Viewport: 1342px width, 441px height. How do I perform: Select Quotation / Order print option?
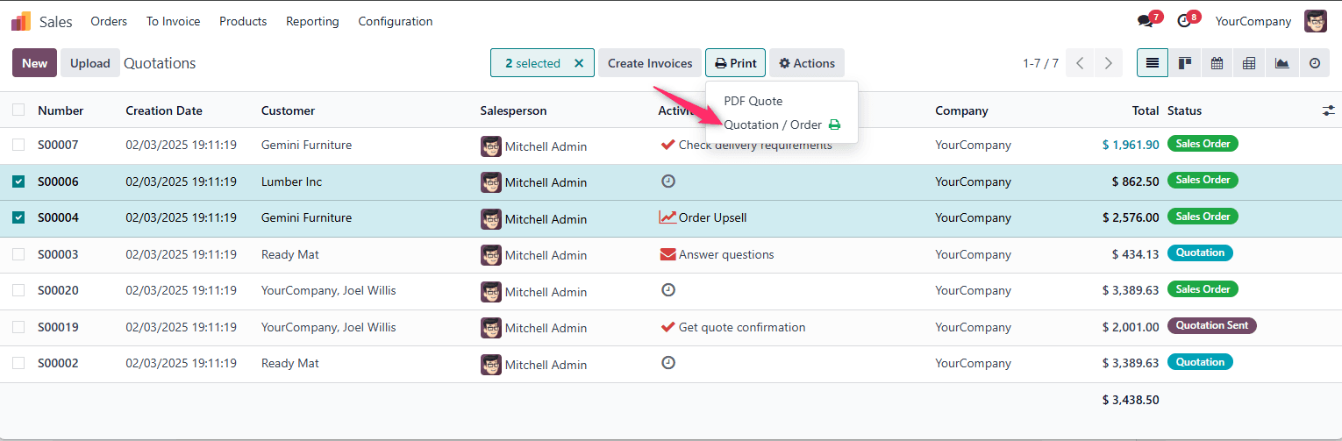point(773,124)
